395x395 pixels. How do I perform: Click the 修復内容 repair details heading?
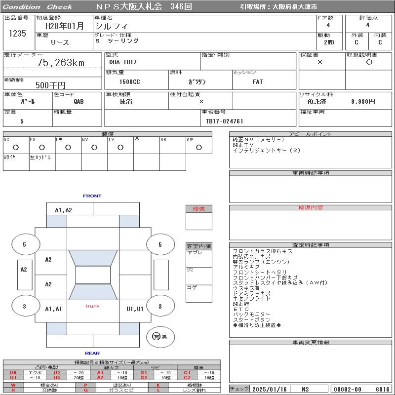coord(311,208)
